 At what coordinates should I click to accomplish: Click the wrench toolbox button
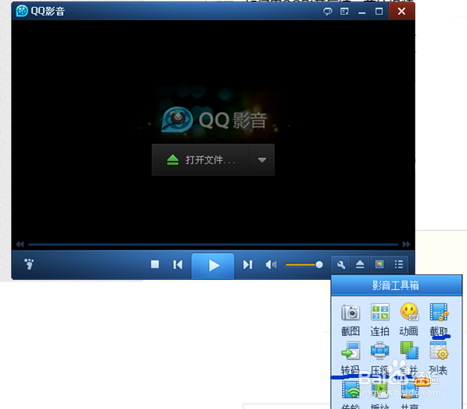click(x=341, y=264)
